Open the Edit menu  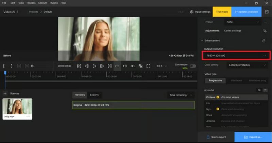(13, 3)
